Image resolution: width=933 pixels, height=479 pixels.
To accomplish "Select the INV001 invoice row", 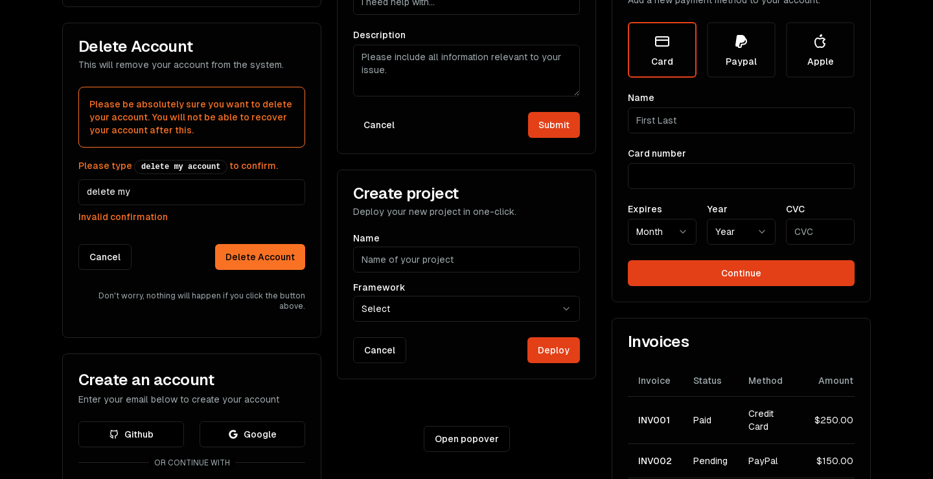I will pyautogui.click(x=741, y=420).
